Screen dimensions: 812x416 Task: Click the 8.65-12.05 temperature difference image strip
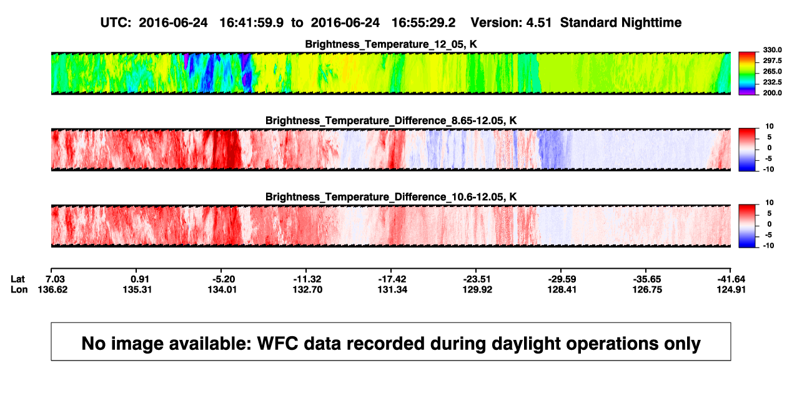390,150
